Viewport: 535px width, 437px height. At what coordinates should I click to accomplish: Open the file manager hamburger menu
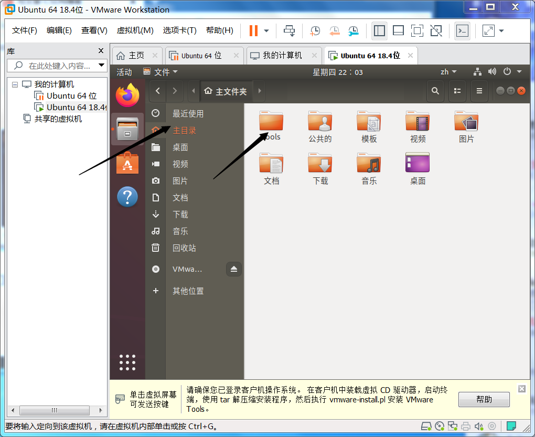(479, 91)
